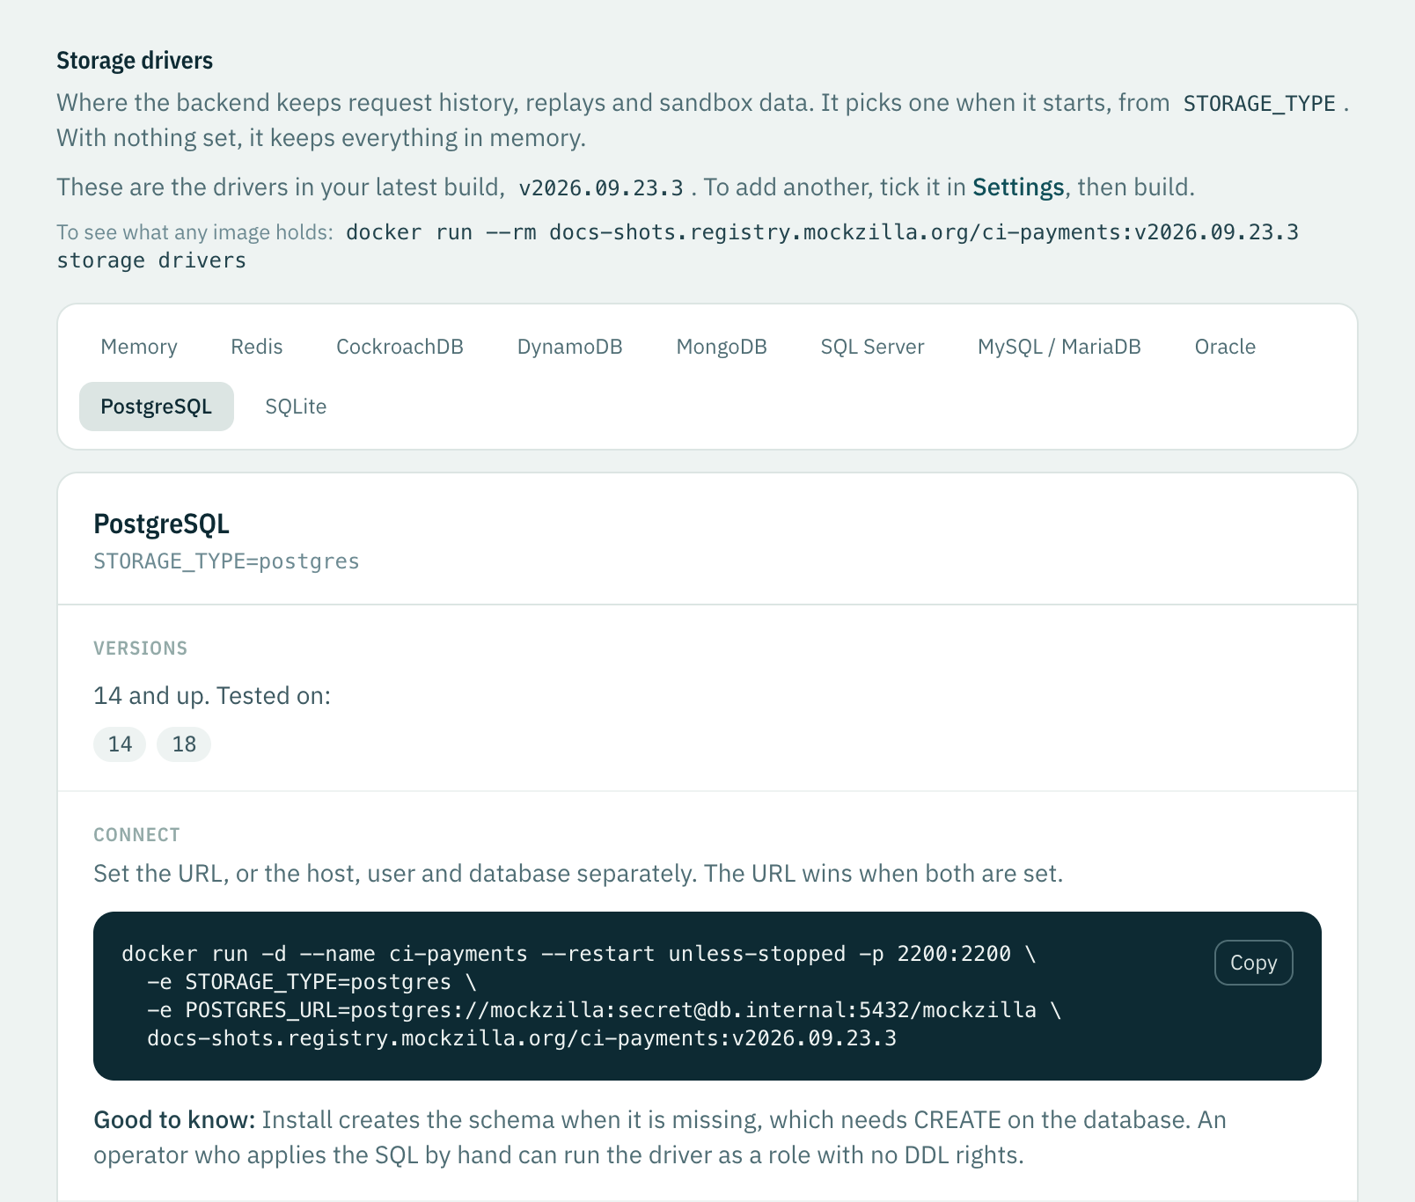Click the 'Good to know:' note label
The image size is (1415, 1202).
[174, 1120]
